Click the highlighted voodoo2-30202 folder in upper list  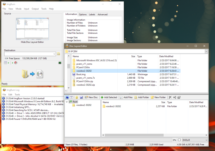click(x=126, y=71)
